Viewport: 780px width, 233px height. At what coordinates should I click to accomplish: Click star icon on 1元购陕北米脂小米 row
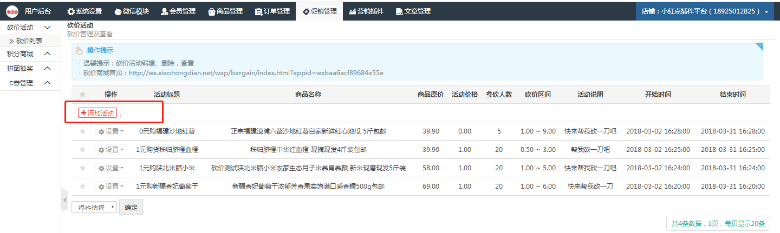click(82, 168)
